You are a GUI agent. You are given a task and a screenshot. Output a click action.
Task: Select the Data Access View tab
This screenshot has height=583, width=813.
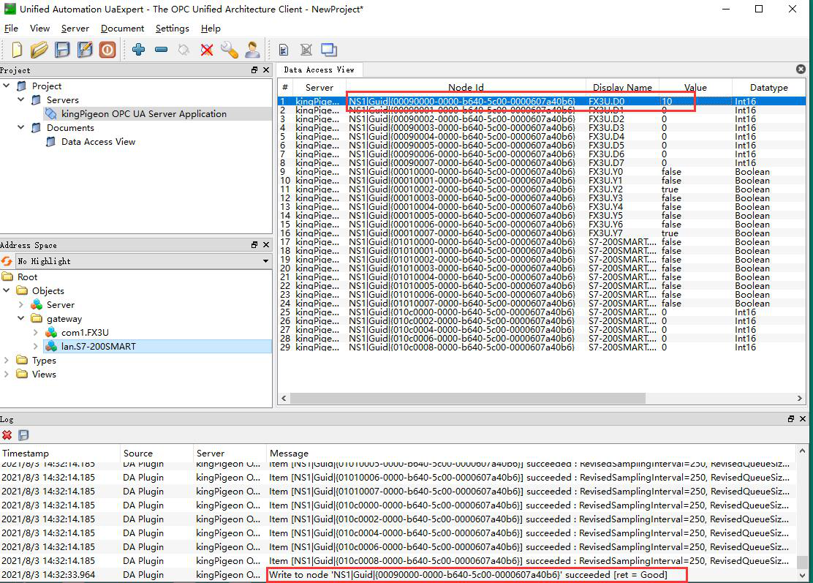[x=319, y=70]
